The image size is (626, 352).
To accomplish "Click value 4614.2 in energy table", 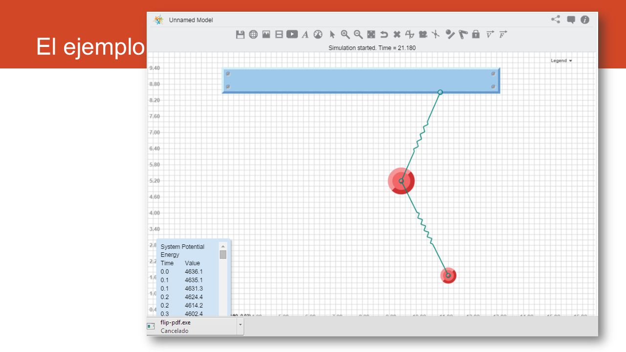I will click(x=194, y=305).
